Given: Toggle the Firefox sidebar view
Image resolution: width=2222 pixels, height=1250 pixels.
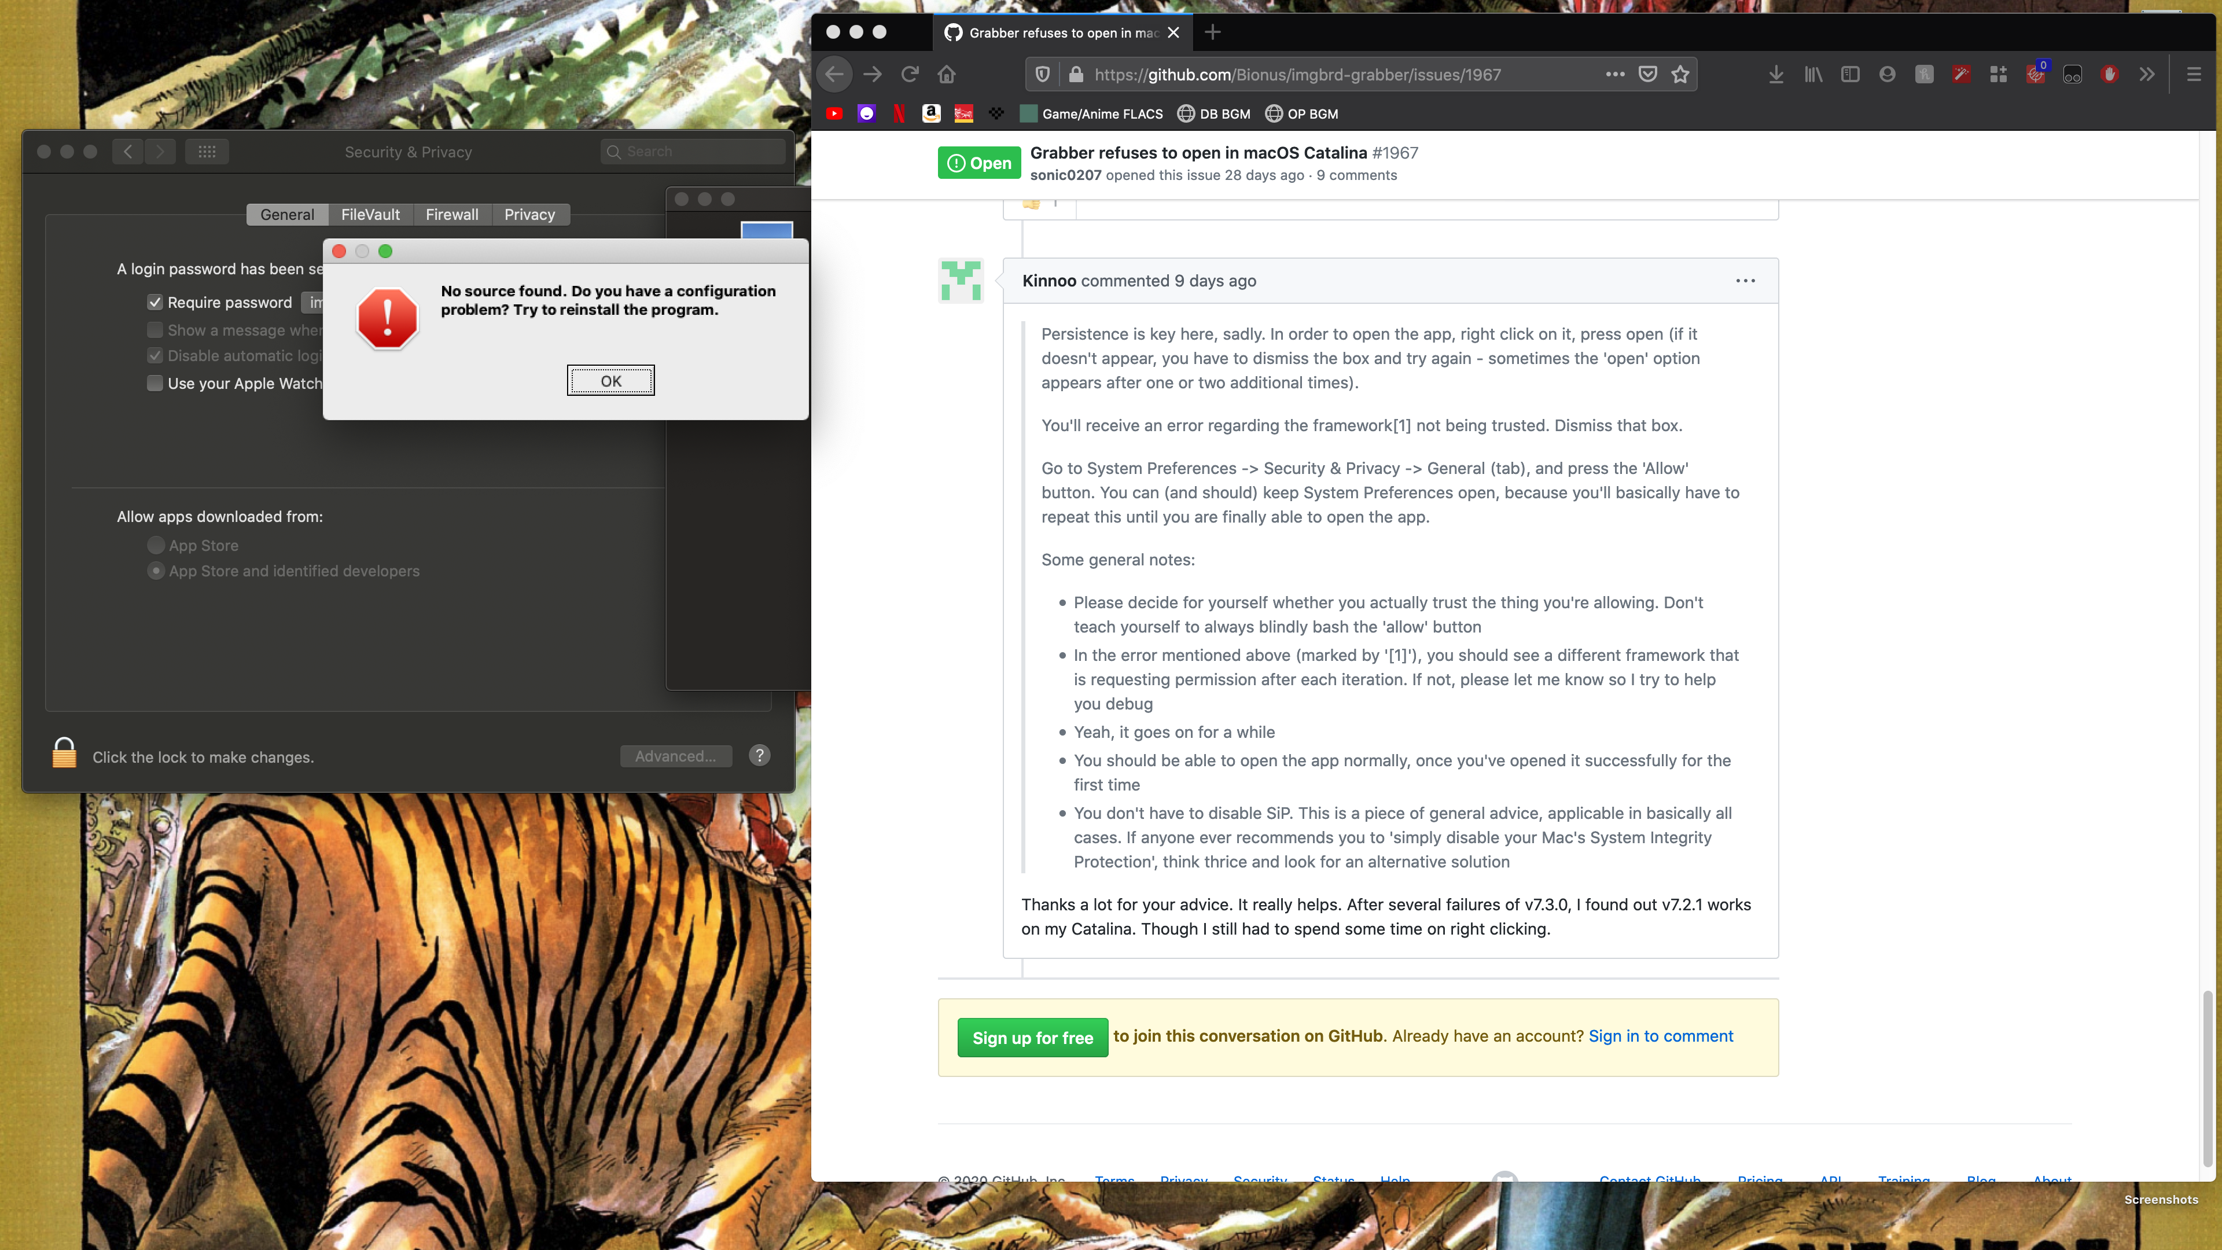Looking at the screenshot, I should click(x=1851, y=75).
